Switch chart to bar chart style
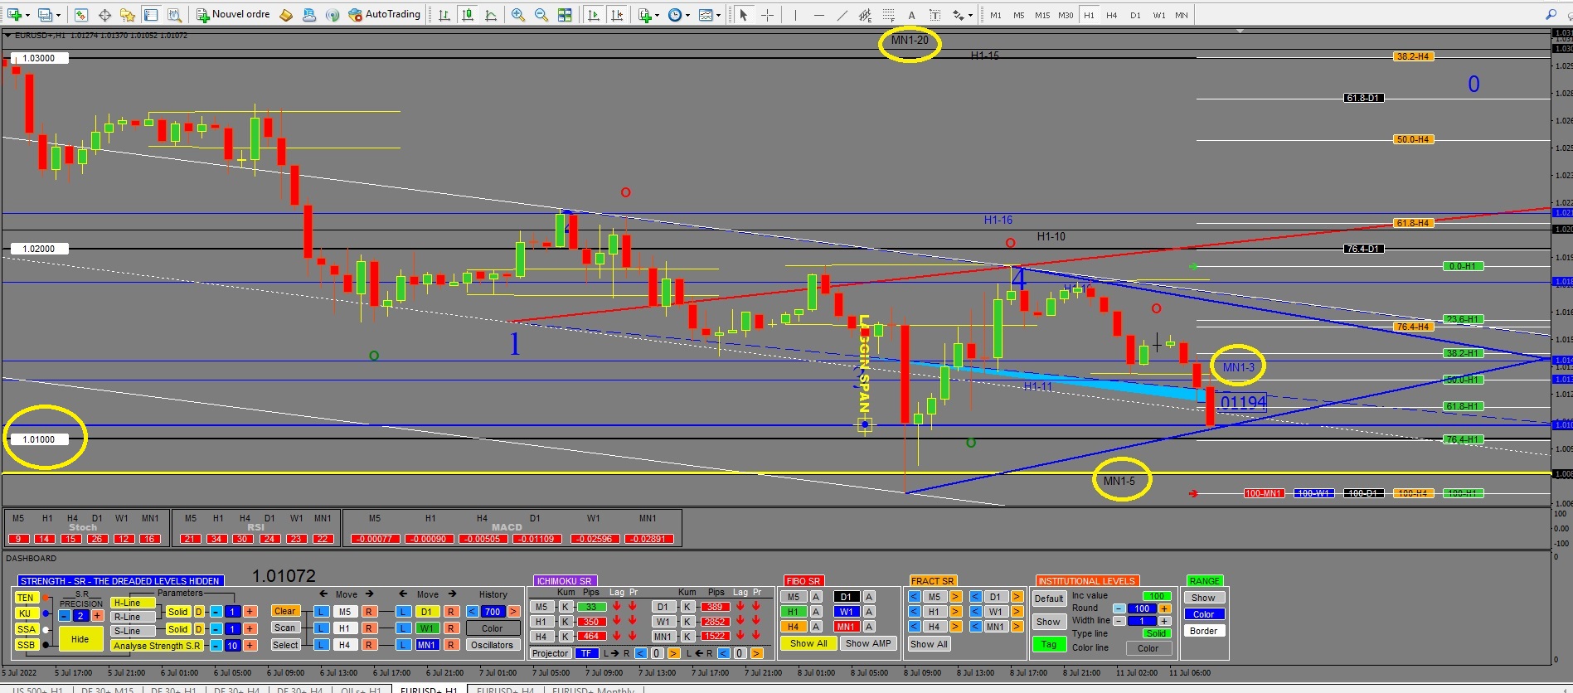The width and height of the screenshot is (1573, 693). click(444, 15)
